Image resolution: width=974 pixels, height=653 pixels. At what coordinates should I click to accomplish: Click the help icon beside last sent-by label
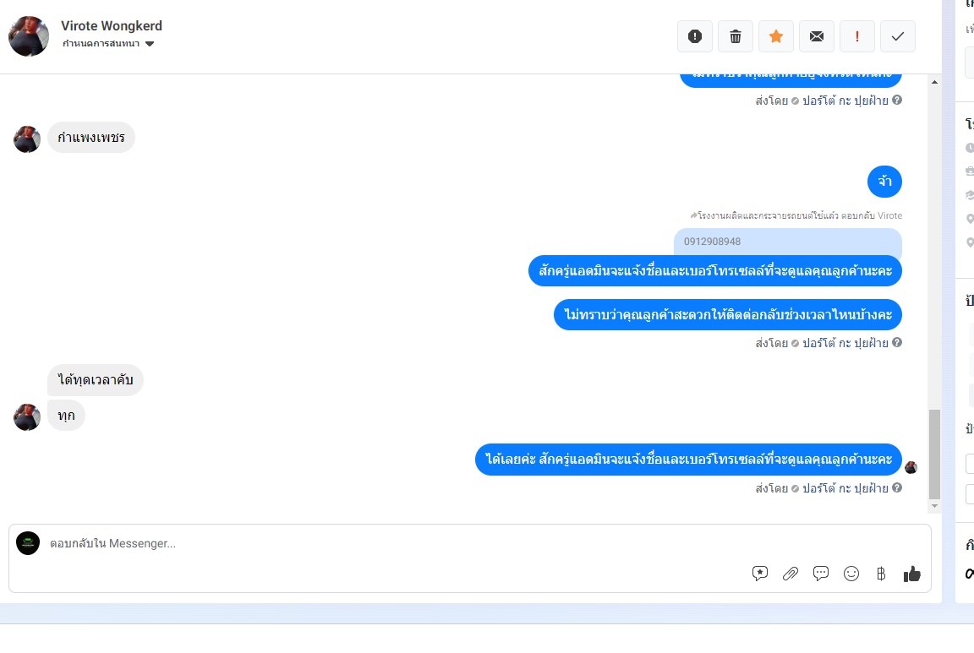coord(897,488)
